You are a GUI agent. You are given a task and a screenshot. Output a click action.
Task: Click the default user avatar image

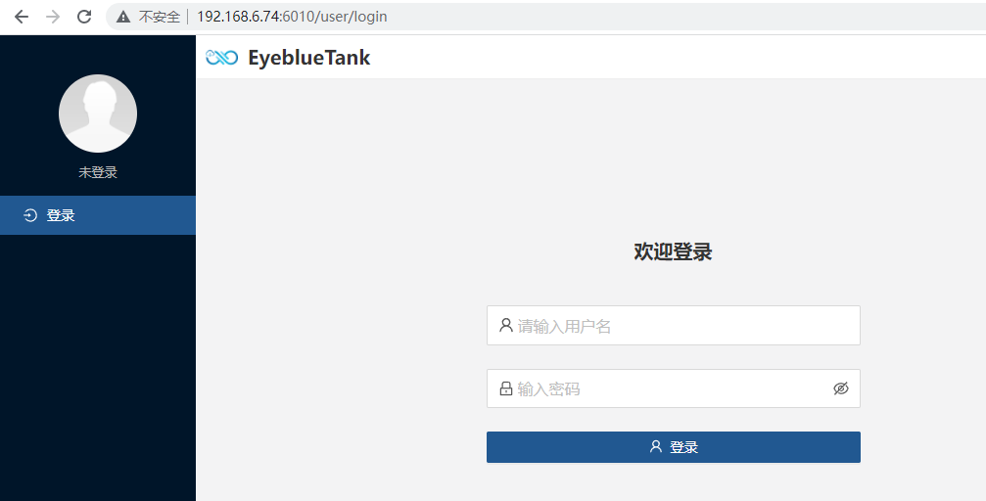coord(98,114)
